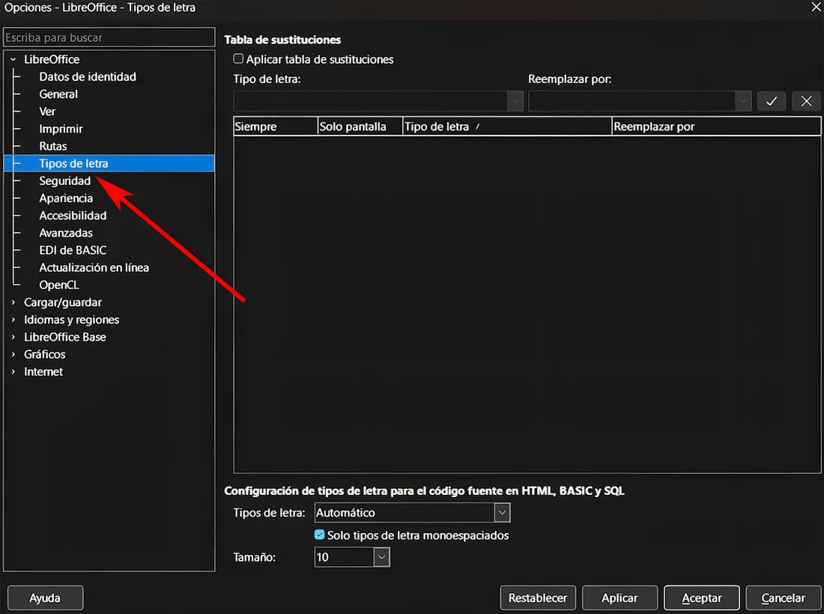The image size is (824, 614).
Task: Expand the Idiomas y regiones node
Action: [x=13, y=320]
